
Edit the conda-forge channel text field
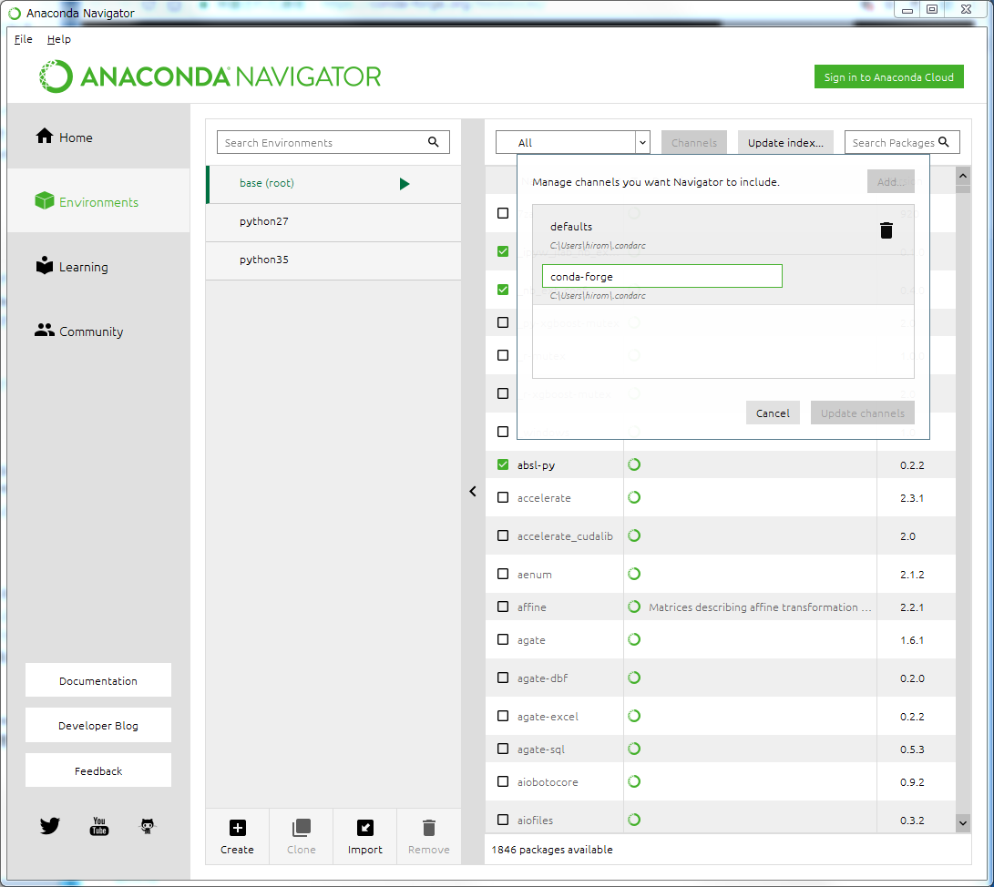click(661, 276)
